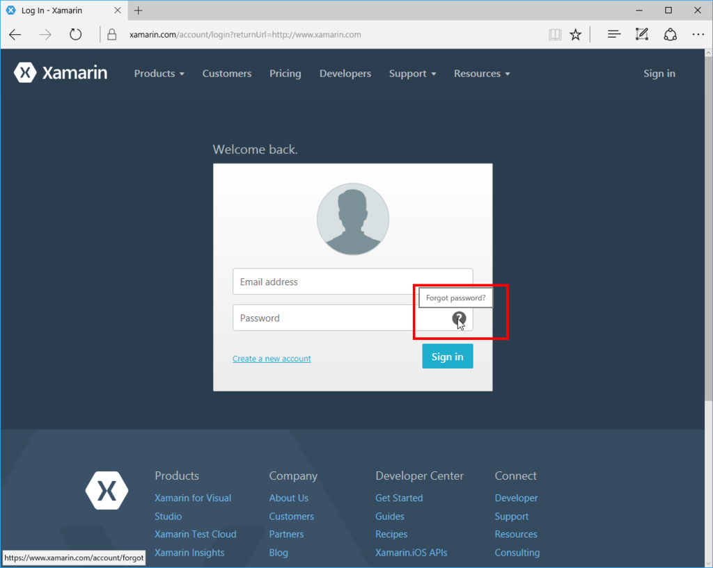Select the Log In - Xamarin tab
The width and height of the screenshot is (713, 568).
pyautogui.click(x=63, y=10)
